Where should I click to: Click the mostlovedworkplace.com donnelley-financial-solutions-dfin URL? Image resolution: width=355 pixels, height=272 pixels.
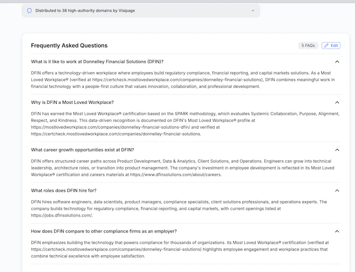pyautogui.click(x=110, y=127)
